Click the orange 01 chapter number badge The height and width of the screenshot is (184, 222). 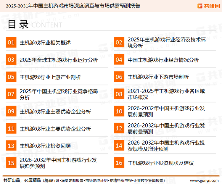click(11, 42)
